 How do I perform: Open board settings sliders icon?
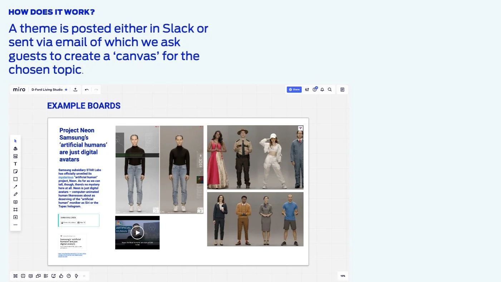click(x=307, y=89)
